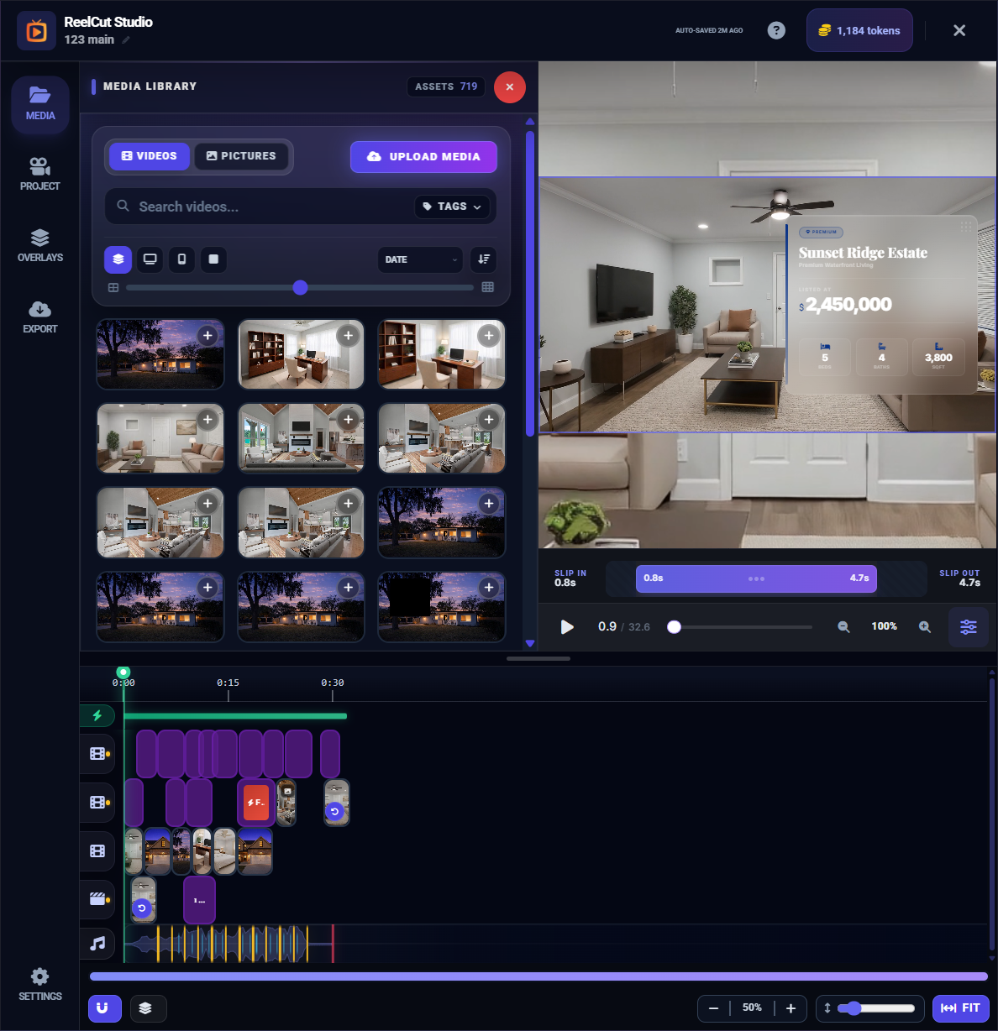The image size is (998, 1031).
Task: Click the music track icon in the timeline
Action: [x=97, y=943]
